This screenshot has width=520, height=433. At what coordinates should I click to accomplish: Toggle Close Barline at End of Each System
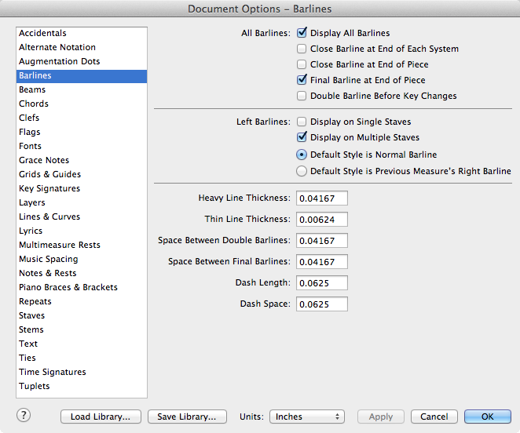pyautogui.click(x=302, y=49)
